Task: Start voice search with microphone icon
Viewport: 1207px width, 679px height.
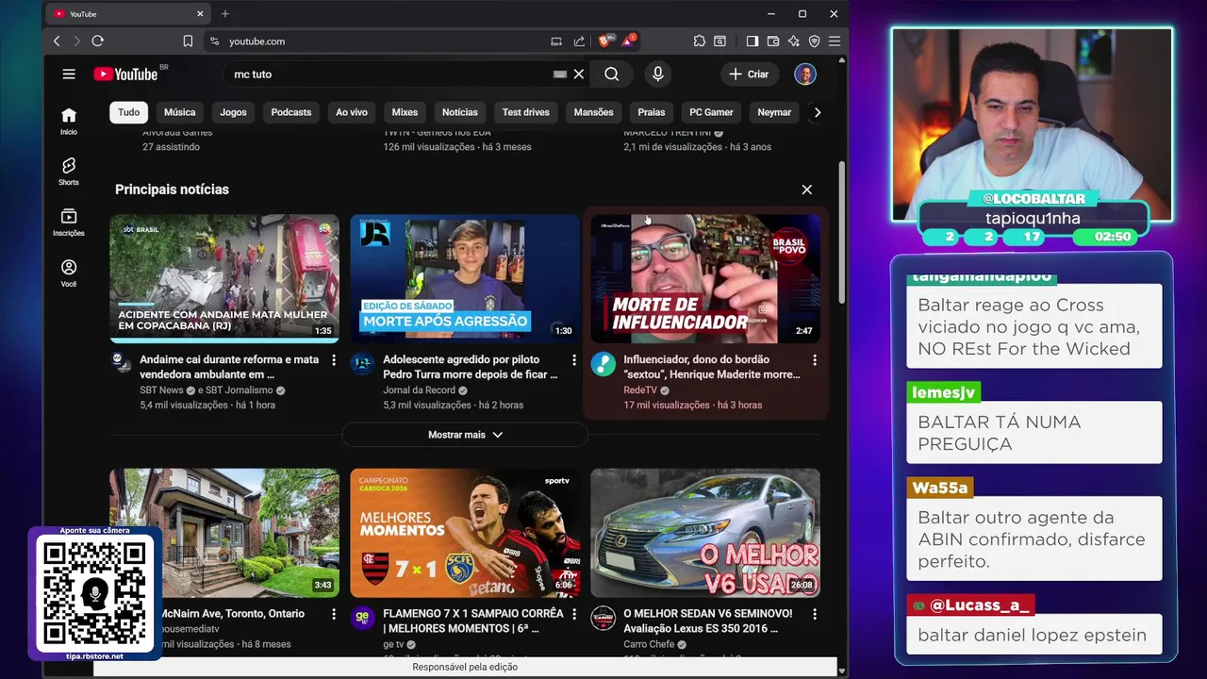Action: coord(658,74)
